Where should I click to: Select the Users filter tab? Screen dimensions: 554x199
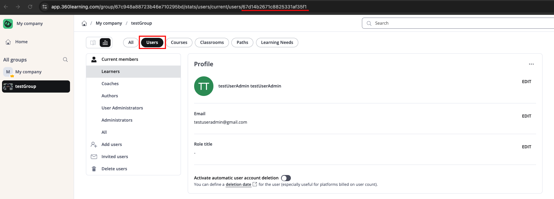point(152,43)
